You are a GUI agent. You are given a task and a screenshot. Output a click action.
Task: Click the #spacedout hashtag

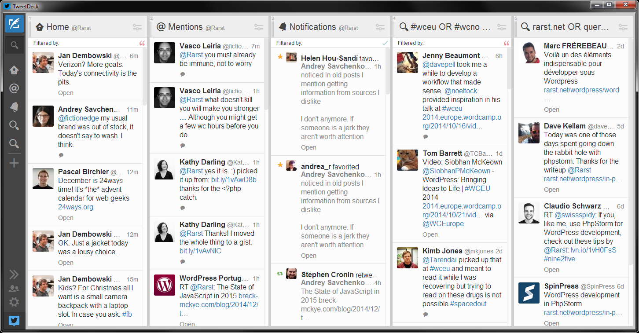pyautogui.click(x=468, y=304)
